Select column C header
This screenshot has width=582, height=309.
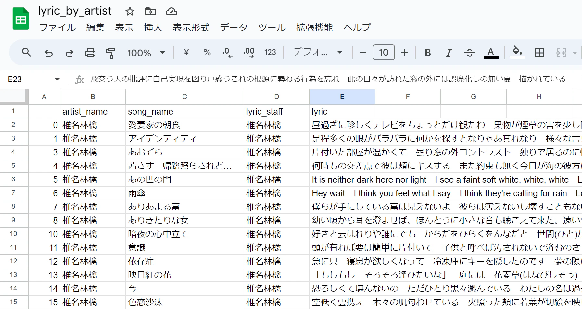coord(185,97)
